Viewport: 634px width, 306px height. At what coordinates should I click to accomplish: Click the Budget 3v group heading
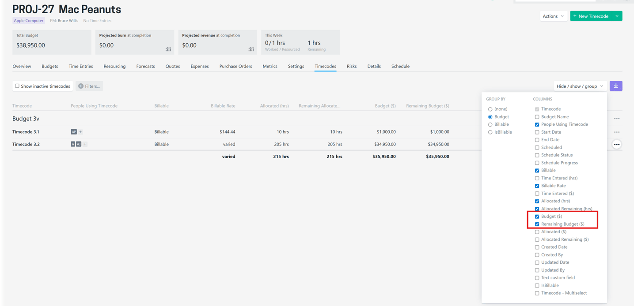[x=26, y=119]
